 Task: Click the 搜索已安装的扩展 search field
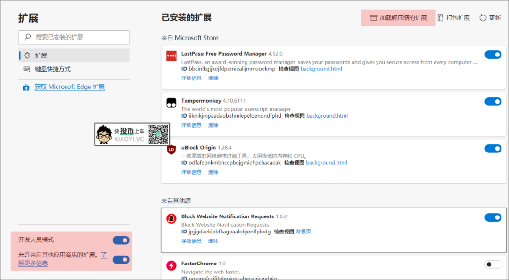(x=74, y=37)
